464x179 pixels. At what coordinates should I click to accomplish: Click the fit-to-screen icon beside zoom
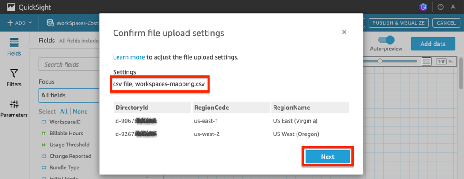[x=426, y=61]
